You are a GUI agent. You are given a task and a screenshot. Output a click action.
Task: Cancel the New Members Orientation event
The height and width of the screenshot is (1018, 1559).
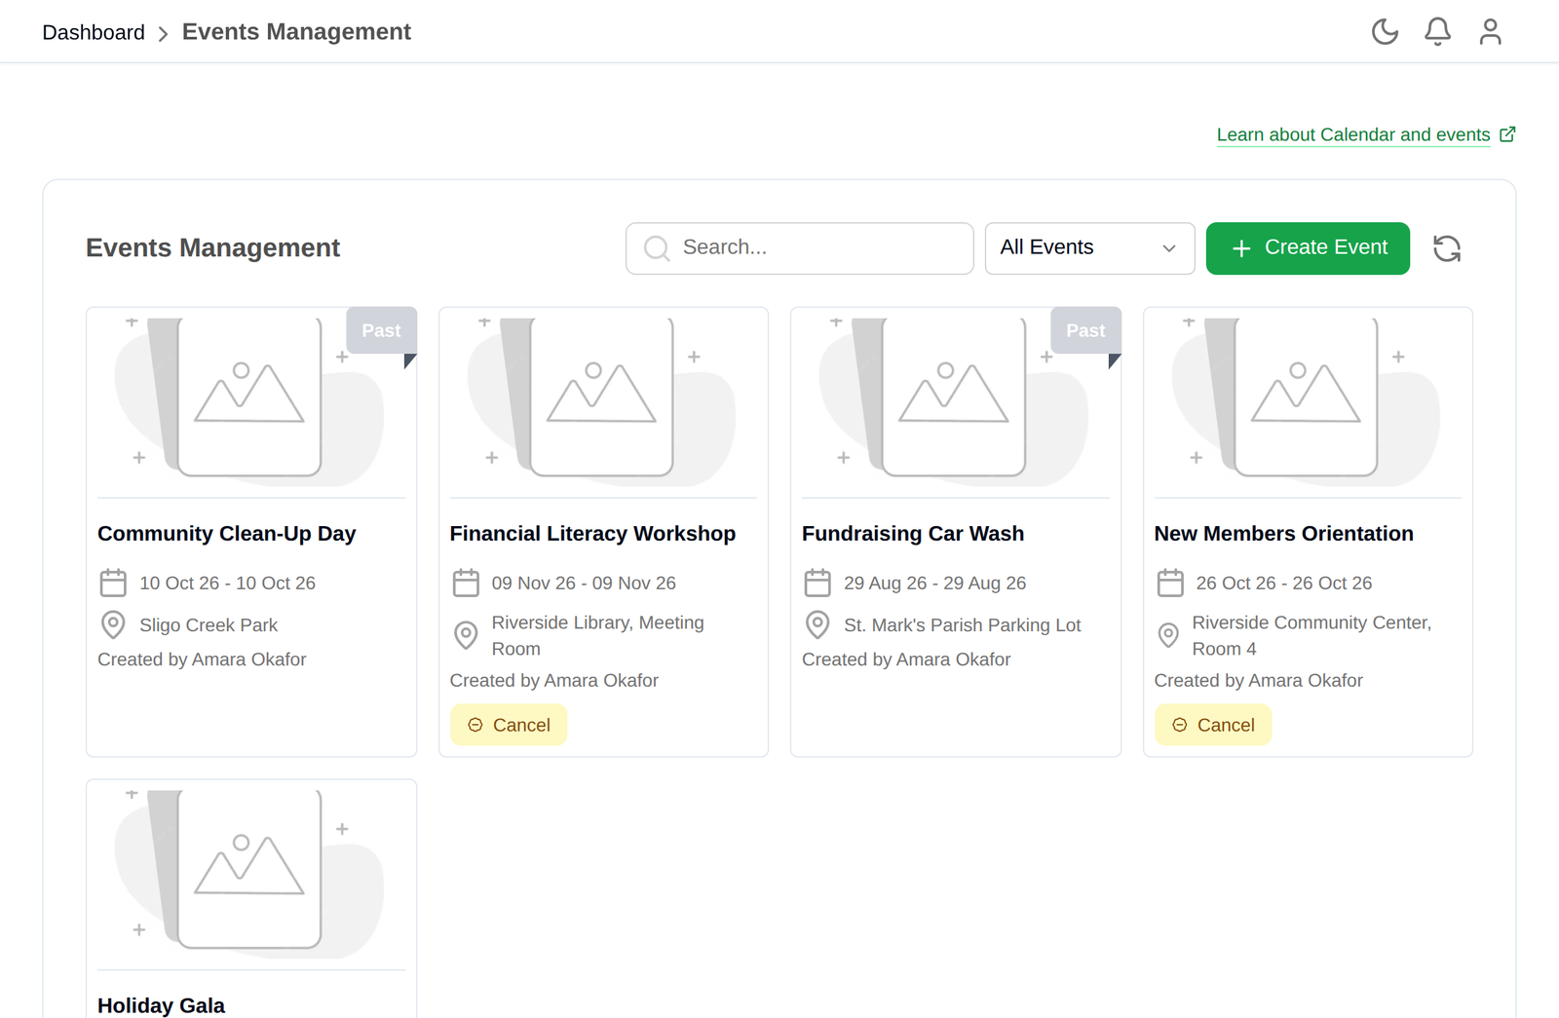click(1213, 725)
